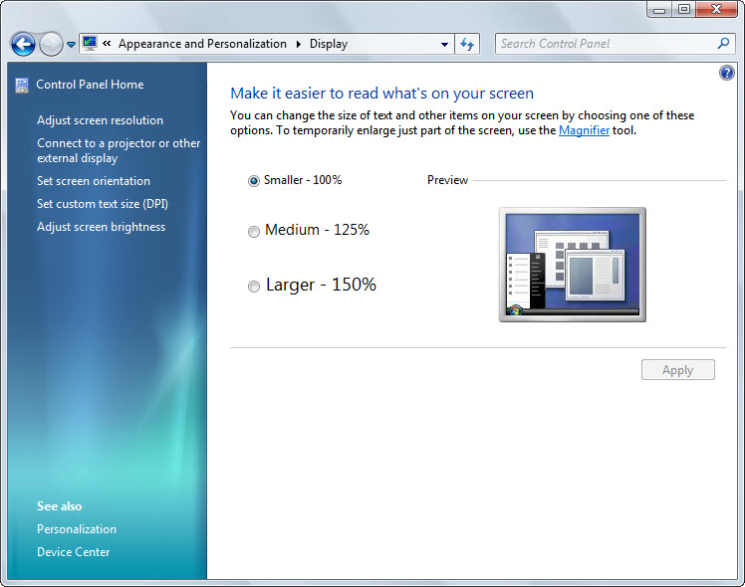Click the heading 'Make it easier to read what's on your screen'

382,94
